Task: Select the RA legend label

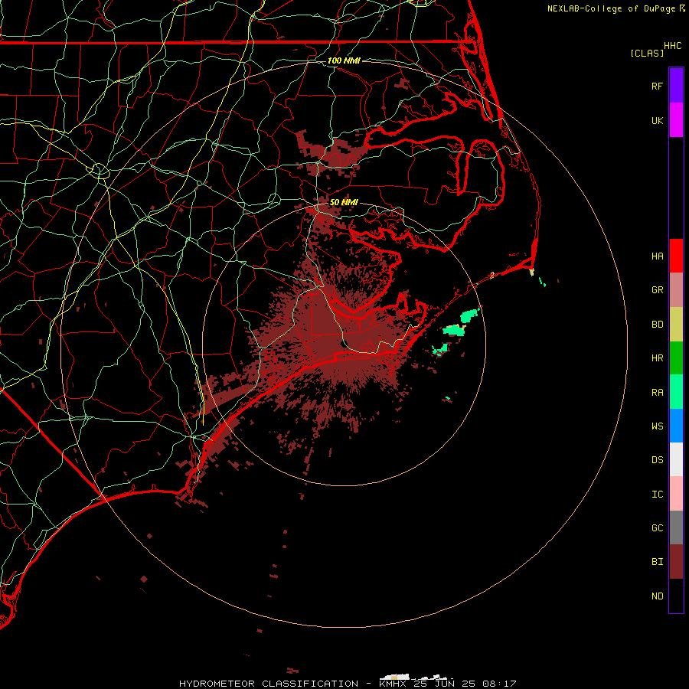Action: click(x=657, y=393)
